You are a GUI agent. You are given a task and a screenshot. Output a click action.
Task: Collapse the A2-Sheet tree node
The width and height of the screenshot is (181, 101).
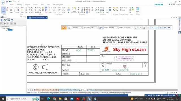point(1,27)
